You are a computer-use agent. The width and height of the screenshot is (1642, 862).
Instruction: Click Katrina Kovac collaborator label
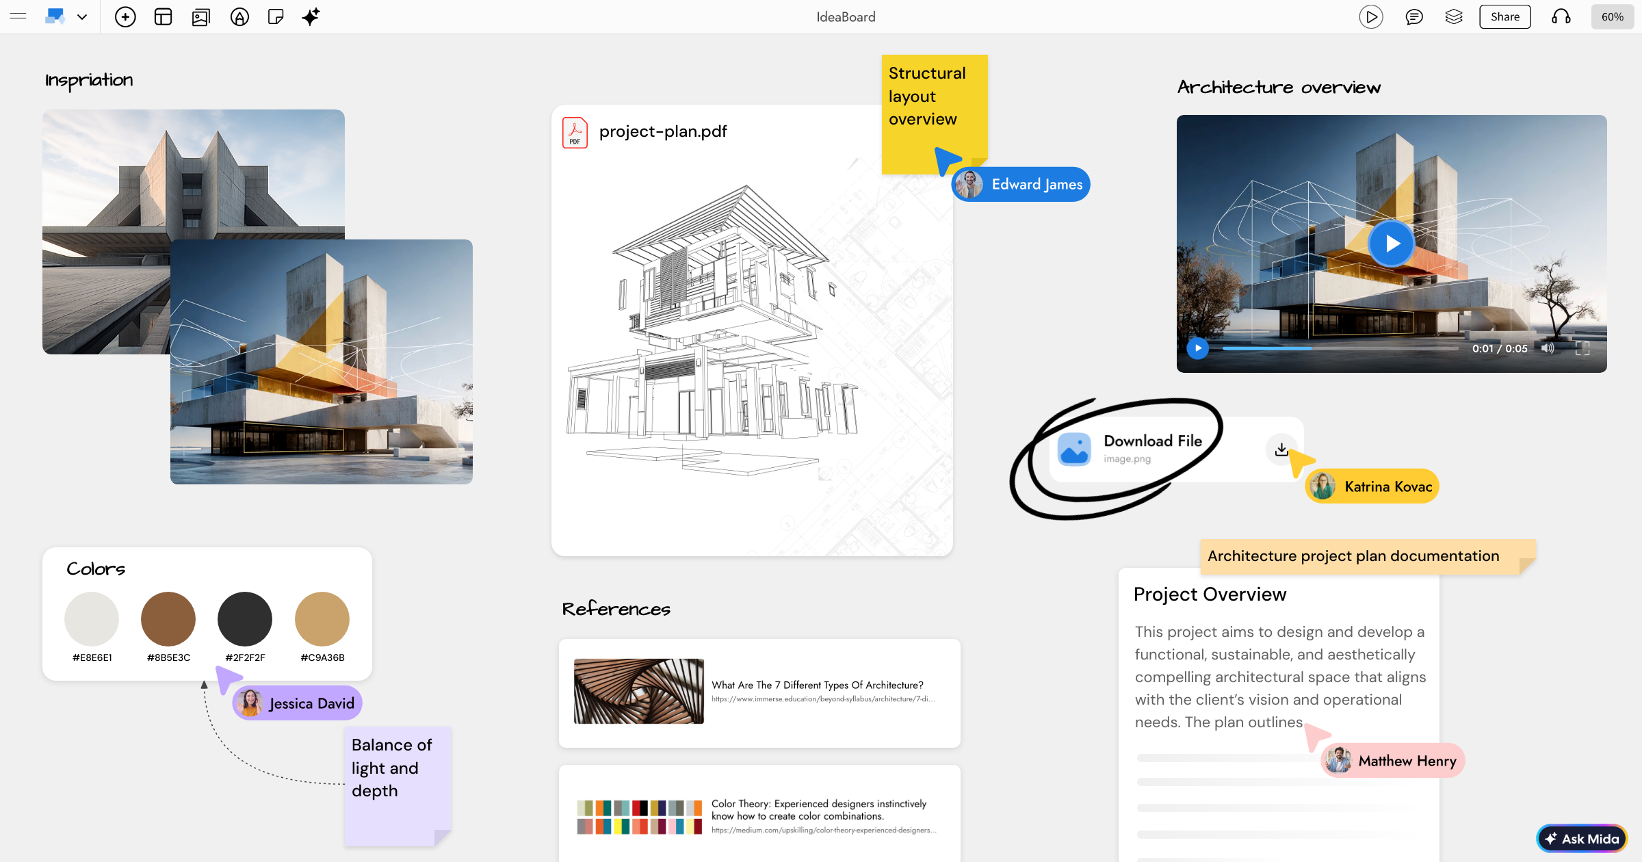1372,486
